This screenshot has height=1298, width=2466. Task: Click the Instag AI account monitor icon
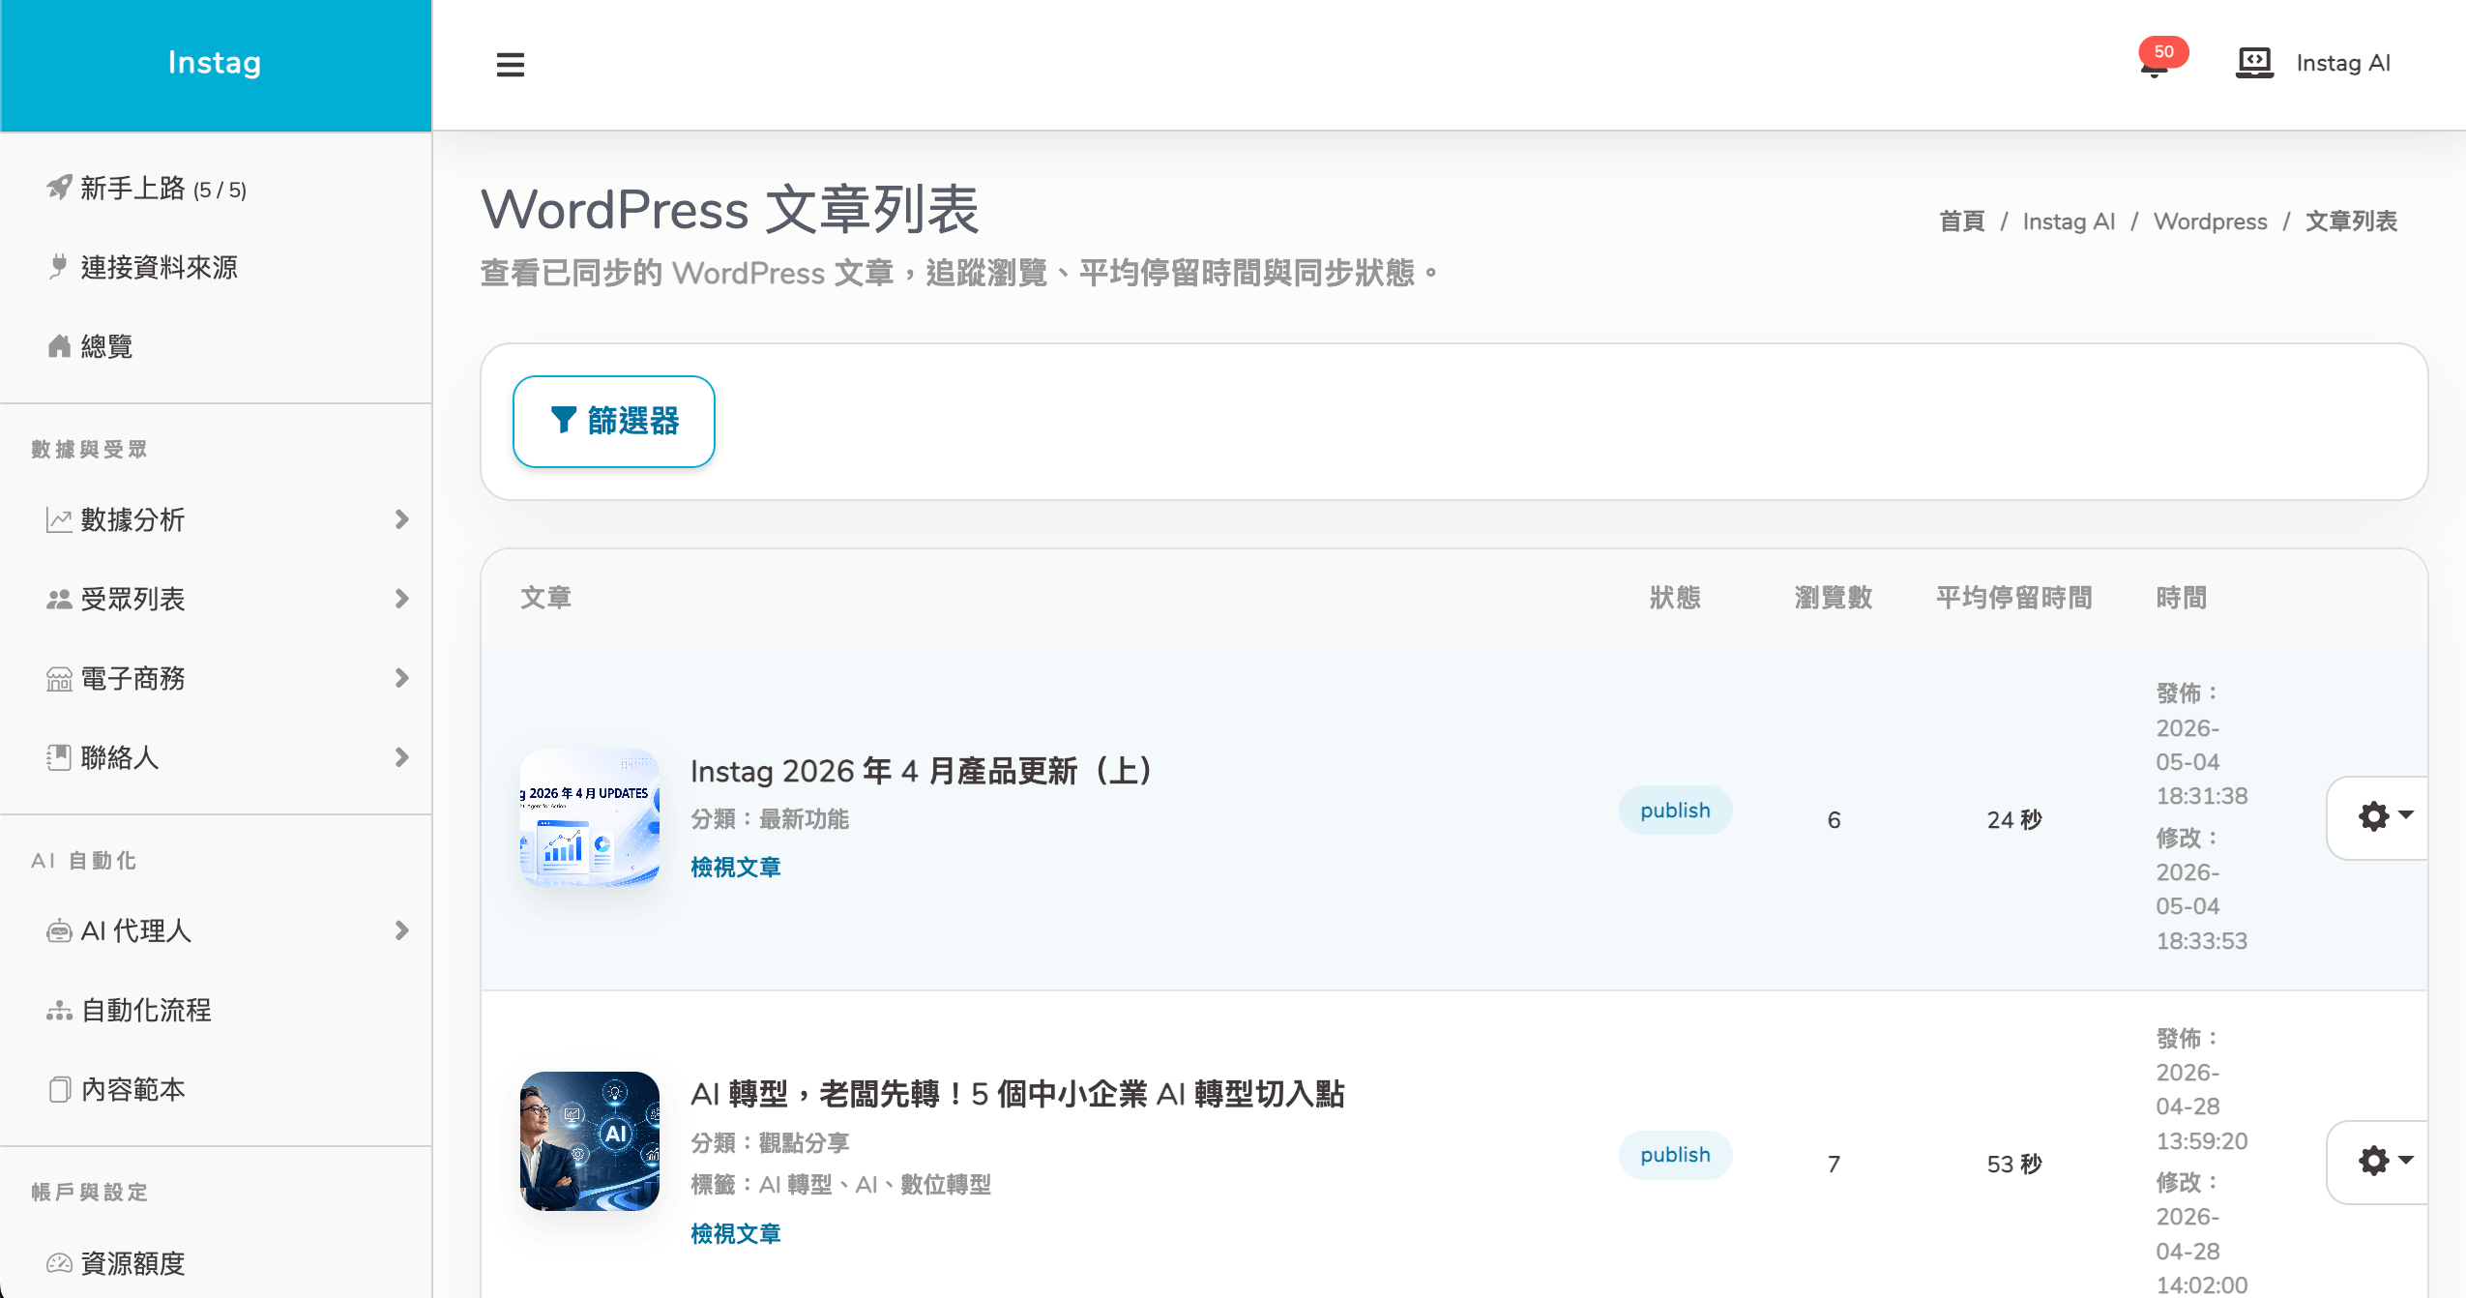(2255, 63)
